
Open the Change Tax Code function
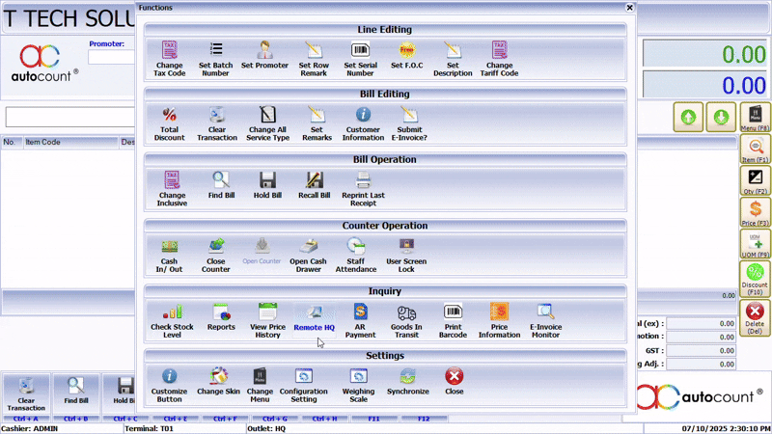point(169,58)
